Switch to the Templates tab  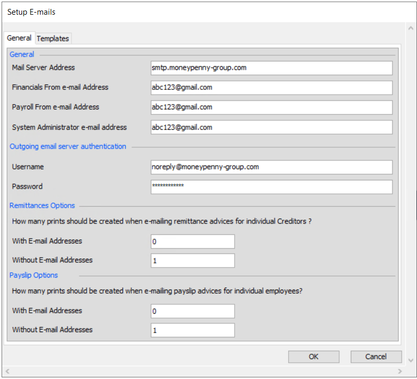click(x=53, y=38)
